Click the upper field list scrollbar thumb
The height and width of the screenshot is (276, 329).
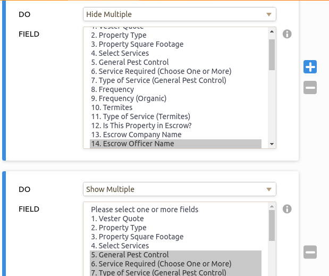click(x=272, y=55)
